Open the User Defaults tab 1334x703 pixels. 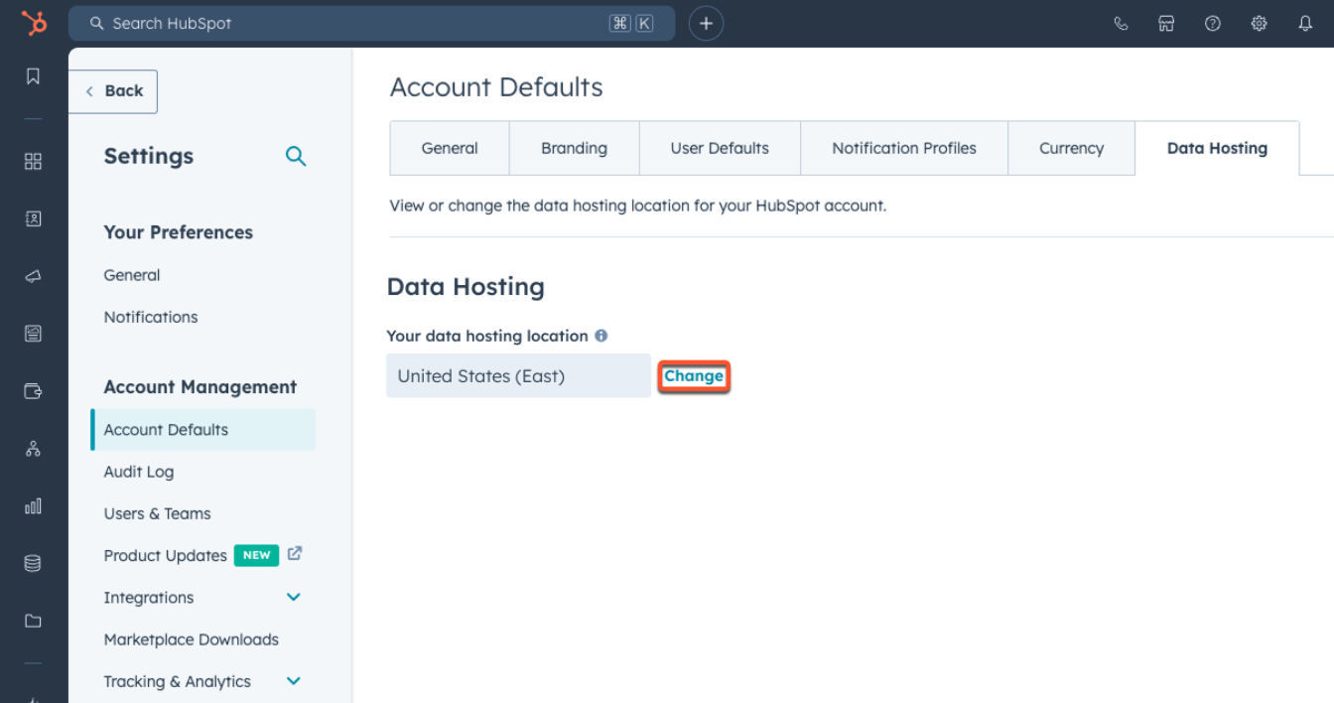720,148
